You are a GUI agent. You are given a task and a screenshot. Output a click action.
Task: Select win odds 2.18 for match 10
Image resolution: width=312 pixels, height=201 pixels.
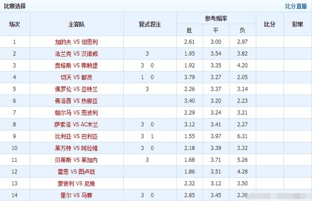click(x=189, y=148)
